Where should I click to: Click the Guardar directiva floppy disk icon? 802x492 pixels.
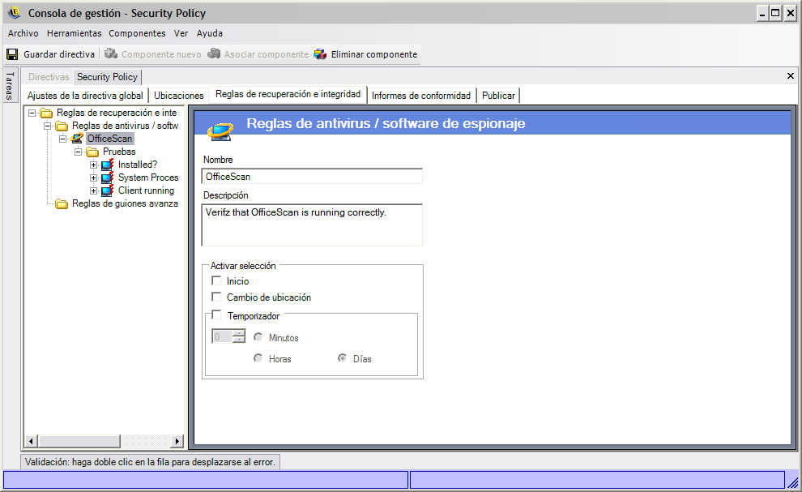tap(12, 54)
